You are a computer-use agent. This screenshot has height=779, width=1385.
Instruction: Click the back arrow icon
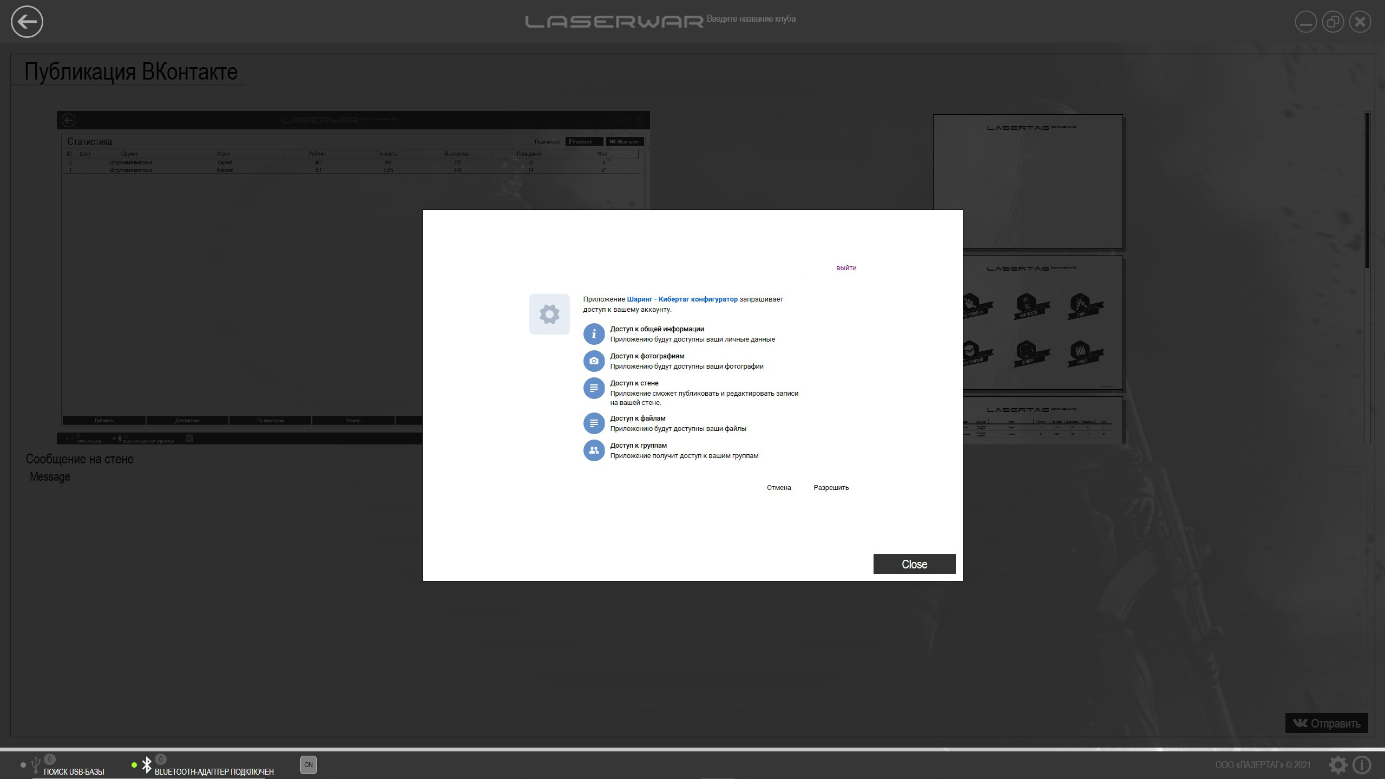(x=27, y=22)
